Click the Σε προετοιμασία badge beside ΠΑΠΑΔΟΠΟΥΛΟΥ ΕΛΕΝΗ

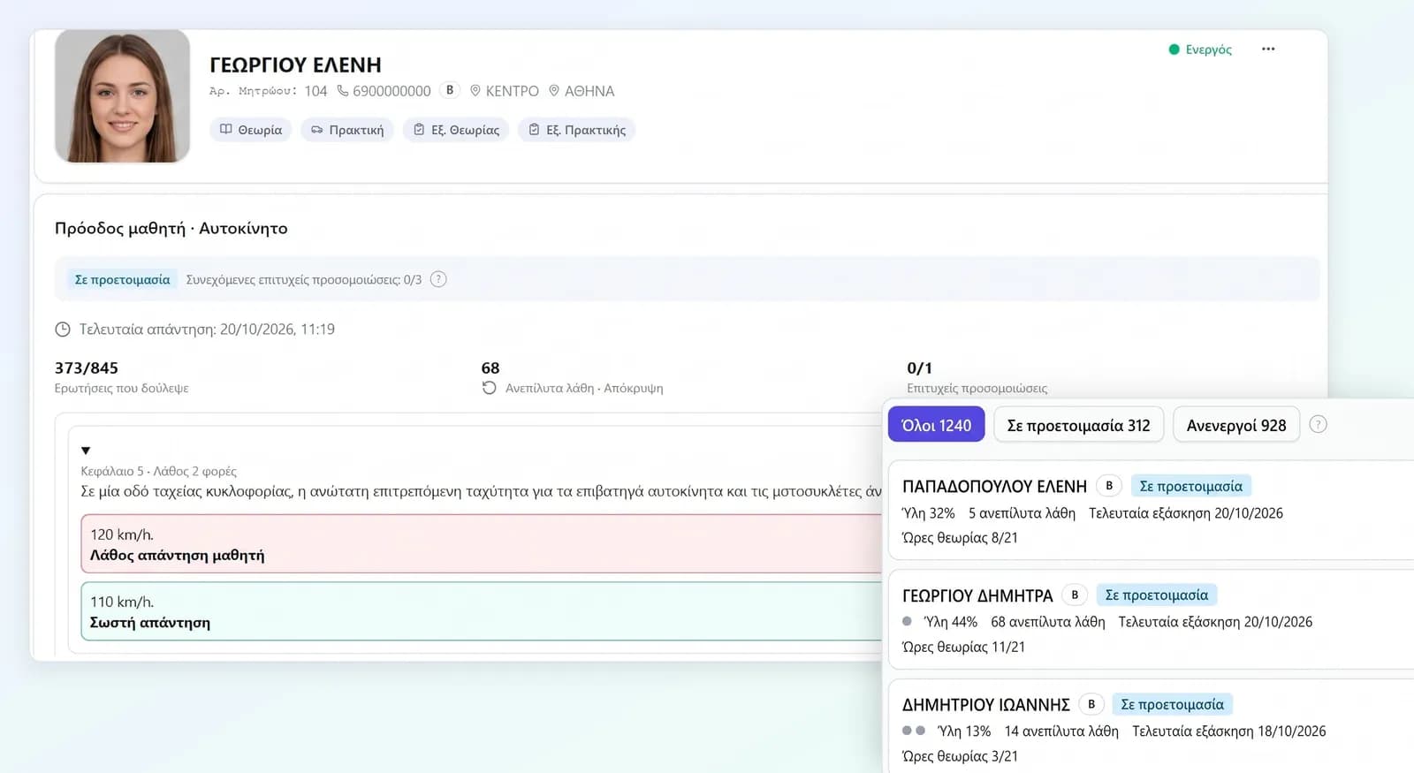tap(1191, 486)
